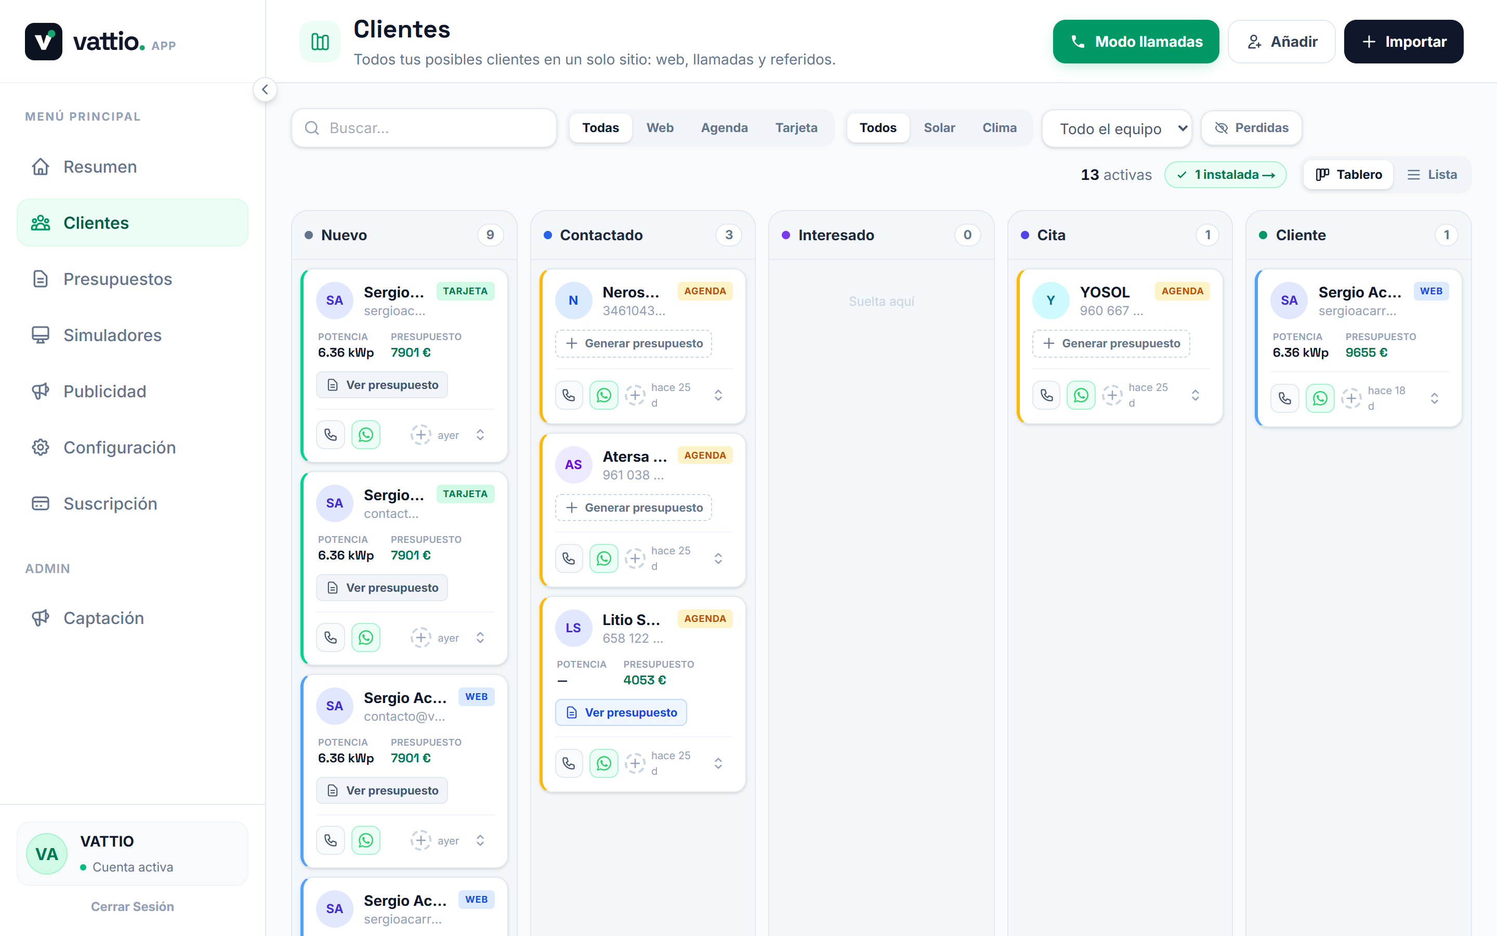Image resolution: width=1497 pixels, height=936 pixels.
Task: Open Resumen in the main menu
Action: click(133, 166)
